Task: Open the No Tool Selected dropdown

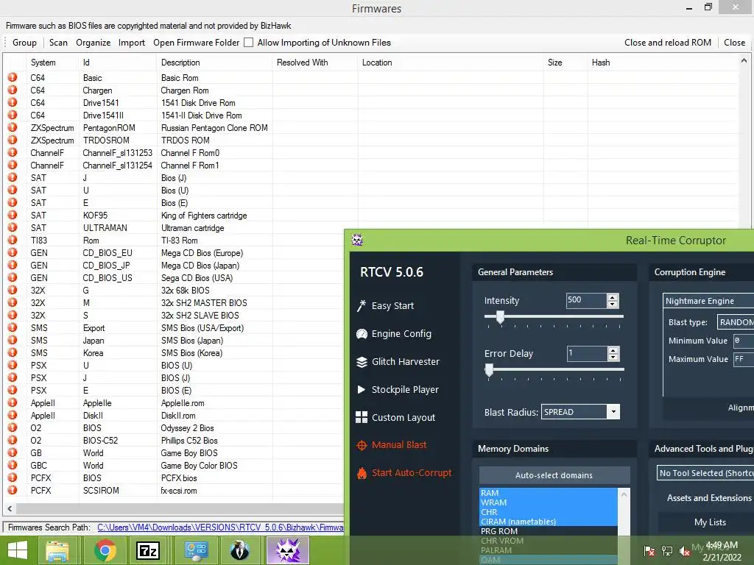Action: pyautogui.click(x=705, y=473)
